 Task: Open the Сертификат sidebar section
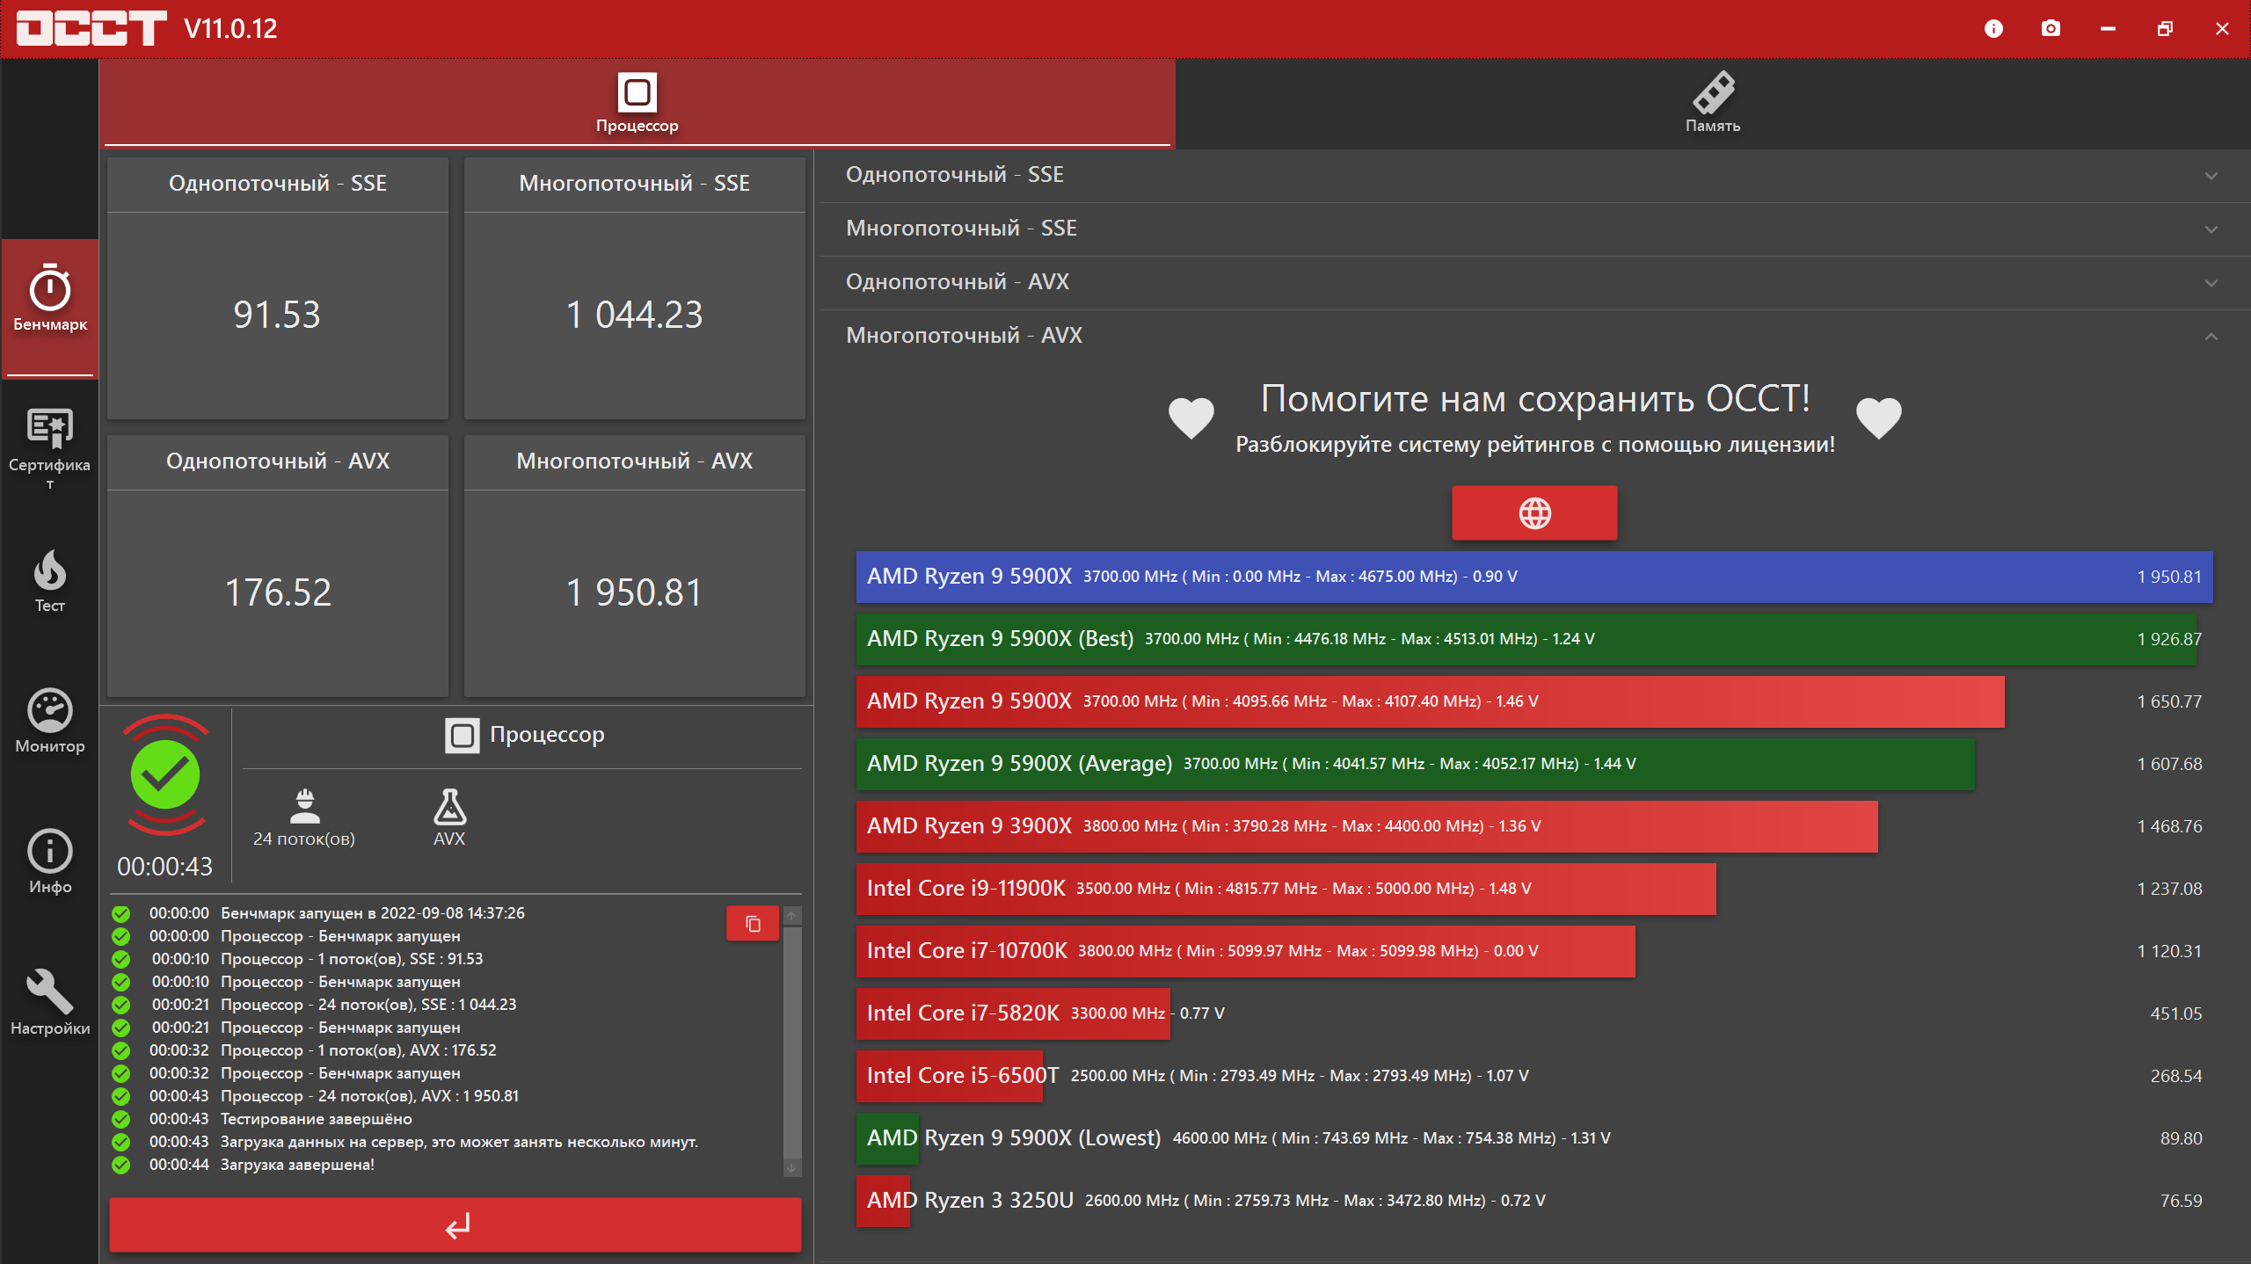click(50, 445)
